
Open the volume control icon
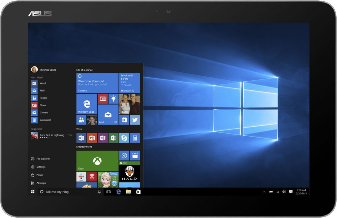point(284,192)
